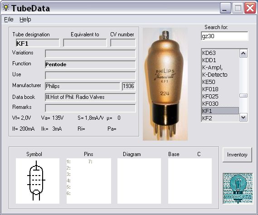Click the Va= 135V value
Screen dimensions: 258x215
52,118
